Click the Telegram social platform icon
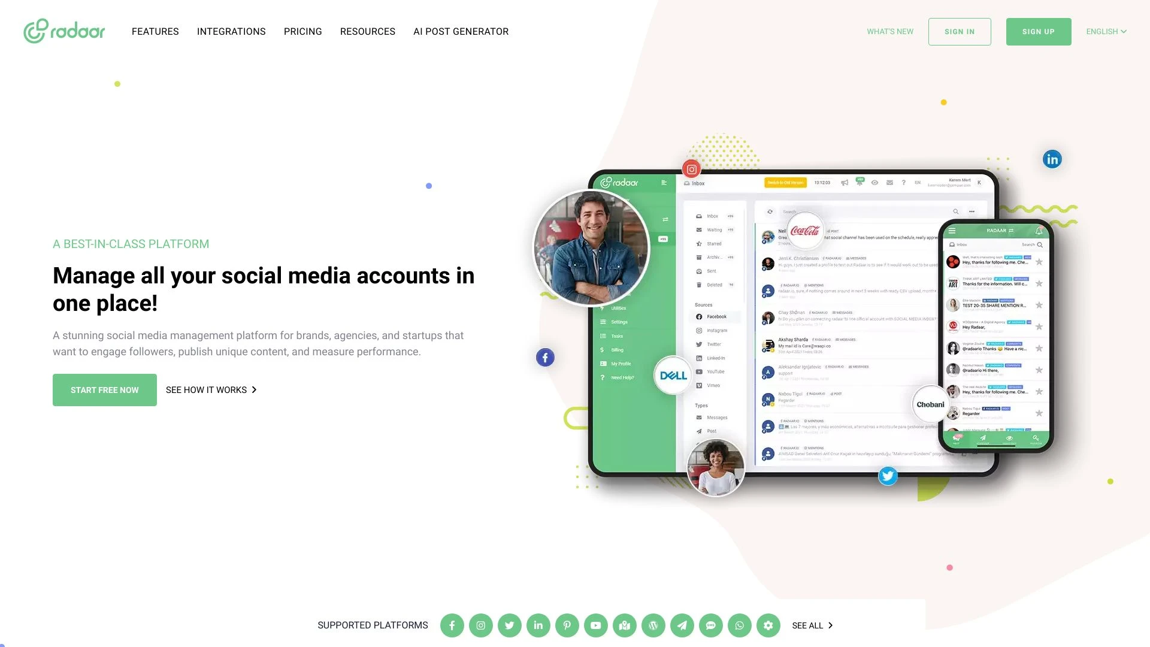The image size is (1150, 647). (x=681, y=625)
